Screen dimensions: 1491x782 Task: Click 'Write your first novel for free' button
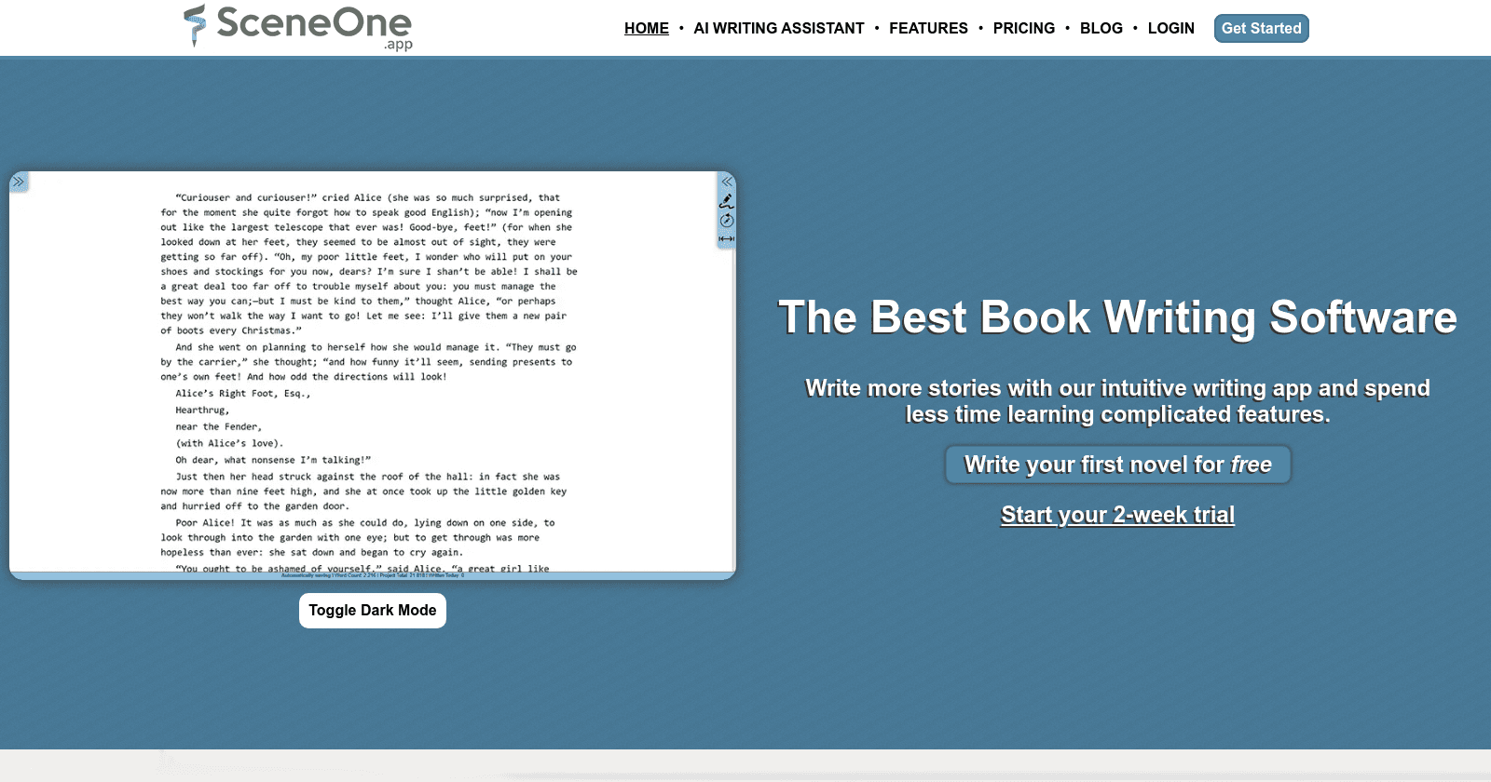[x=1118, y=465]
